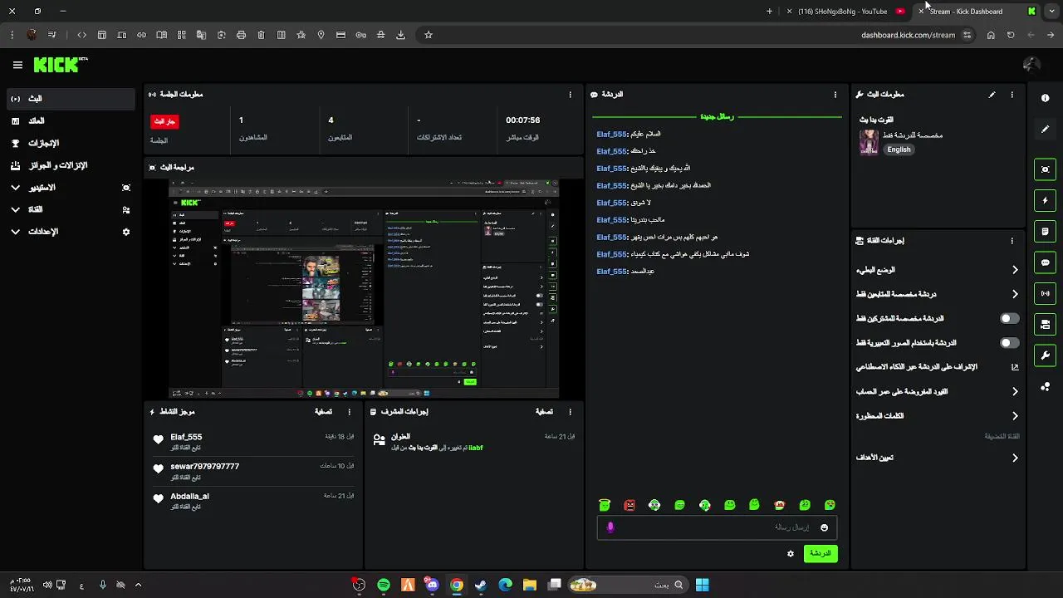
Task: Click the pencil edit icon in right widget rail
Action: [x=1045, y=130]
